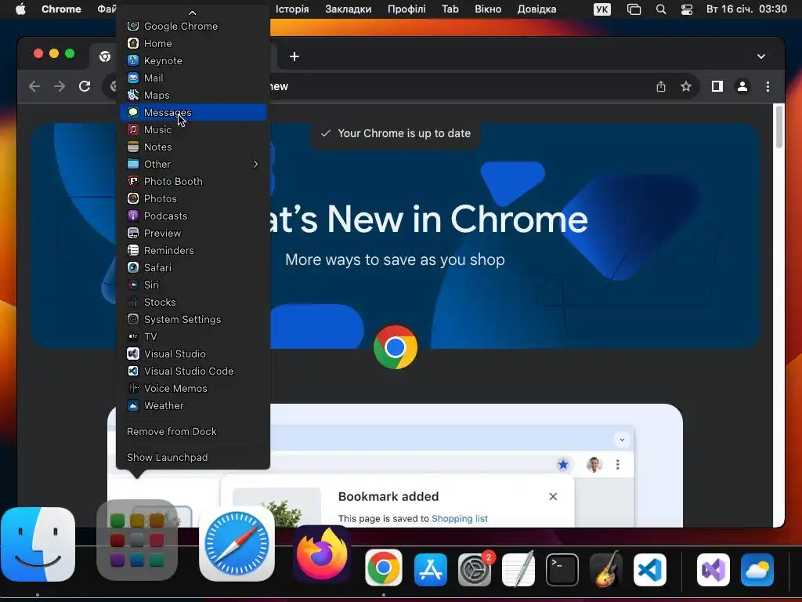This screenshot has width=802, height=602.
Task: Open System Settings icon with badge in Dock
Action: (475, 570)
